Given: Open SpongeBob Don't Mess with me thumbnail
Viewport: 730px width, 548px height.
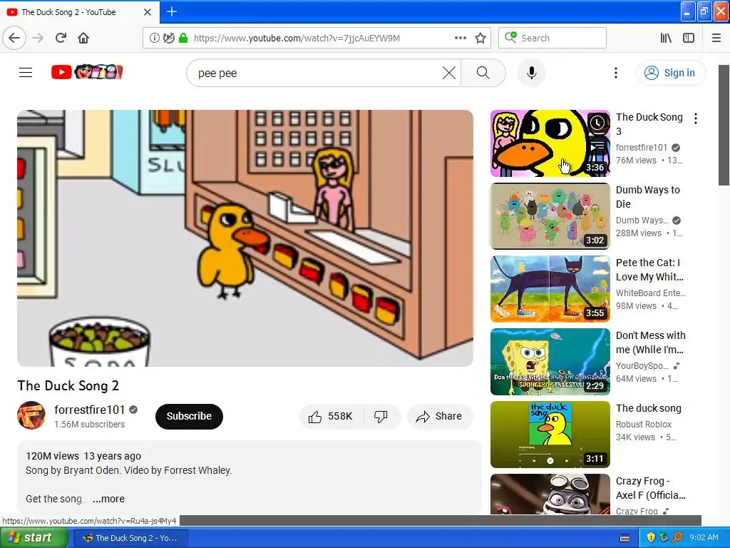Looking at the screenshot, I should [550, 362].
